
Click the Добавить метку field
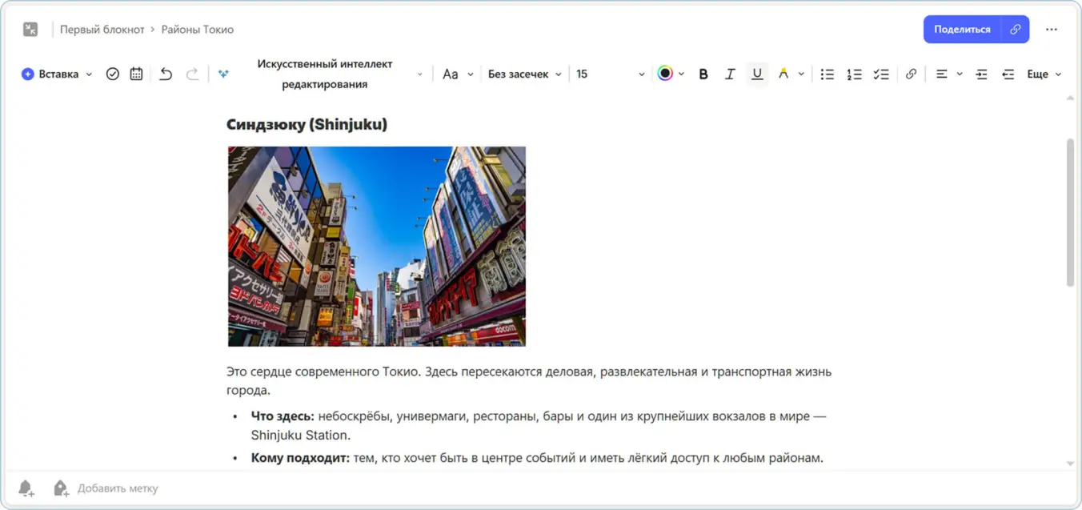pyautogui.click(x=118, y=488)
